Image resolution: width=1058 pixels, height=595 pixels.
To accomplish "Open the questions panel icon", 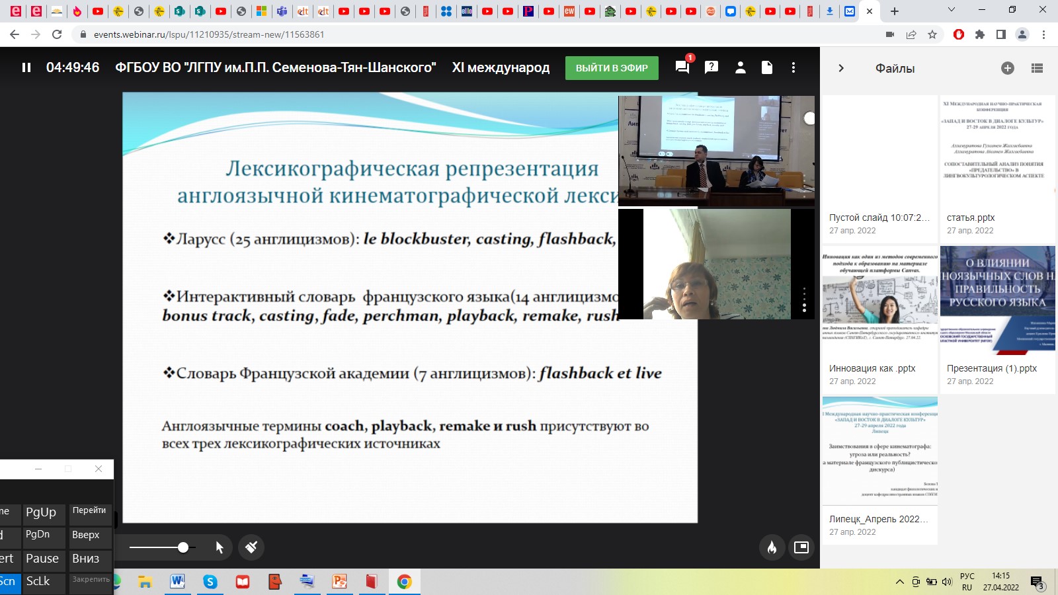I will click(x=712, y=67).
